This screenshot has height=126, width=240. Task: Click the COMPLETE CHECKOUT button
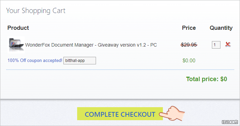[x=120, y=114]
